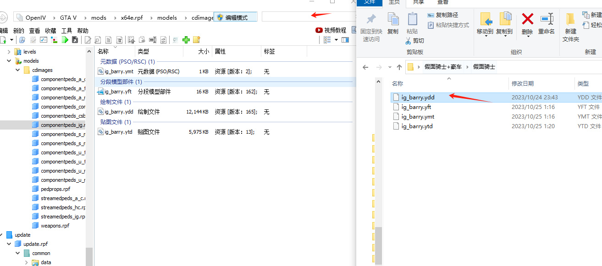
Task: Open the 视频教程 video tutorial link
Action: point(331,30)
